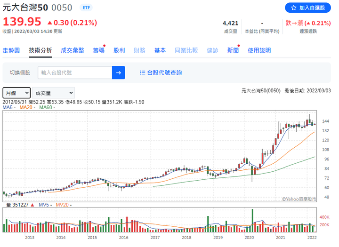Screen dimensions: 339x247
Task: Click the 同業比較 tab
Action: coord(186,50)
